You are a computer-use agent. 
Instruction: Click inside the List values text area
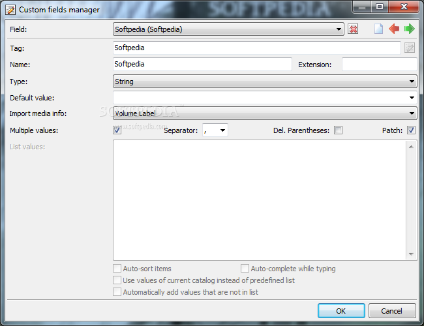pos(260,200)
